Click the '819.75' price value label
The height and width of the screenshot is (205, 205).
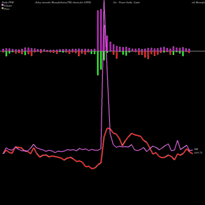tap(198, 153)
